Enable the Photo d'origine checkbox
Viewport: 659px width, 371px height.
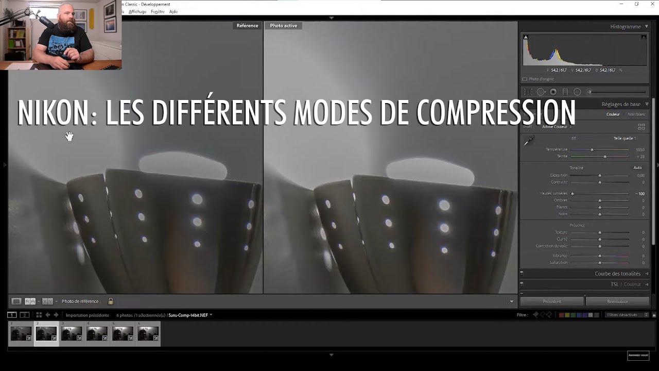pos(525,79)
